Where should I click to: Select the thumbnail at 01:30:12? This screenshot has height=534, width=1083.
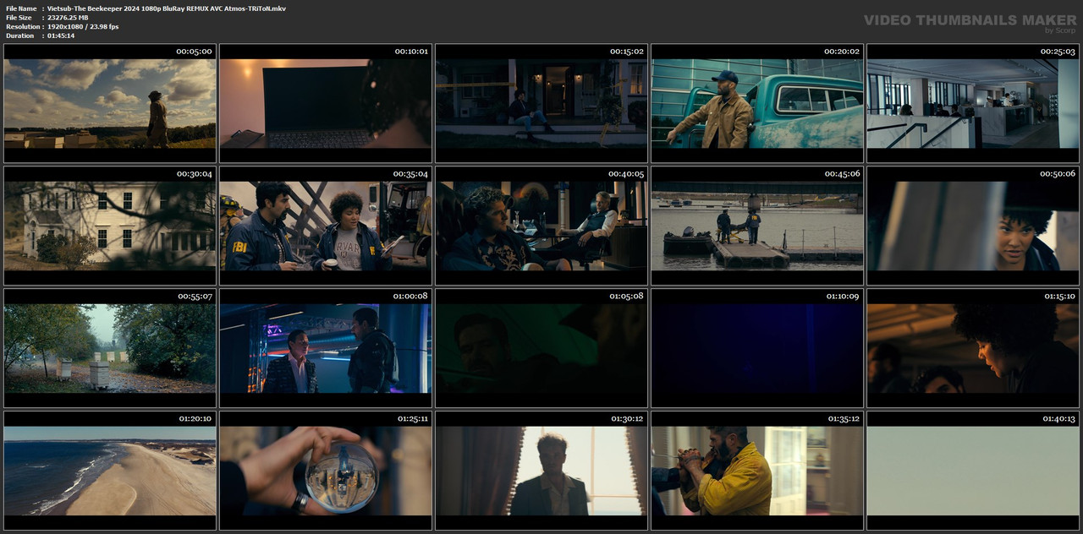541,471
